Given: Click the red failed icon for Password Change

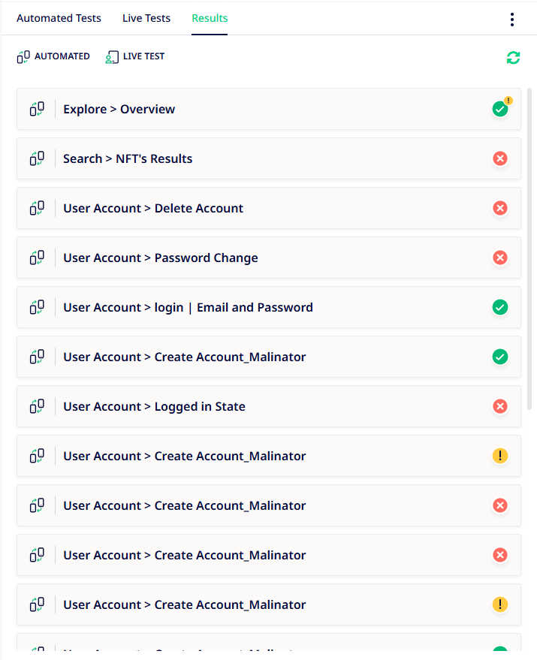Looking at the screenshot, I should click(x=500, y=258).
